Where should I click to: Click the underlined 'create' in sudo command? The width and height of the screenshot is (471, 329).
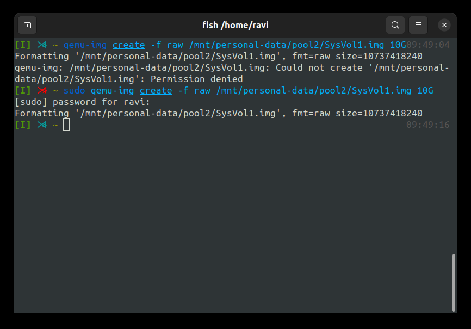tap(156, 90)
